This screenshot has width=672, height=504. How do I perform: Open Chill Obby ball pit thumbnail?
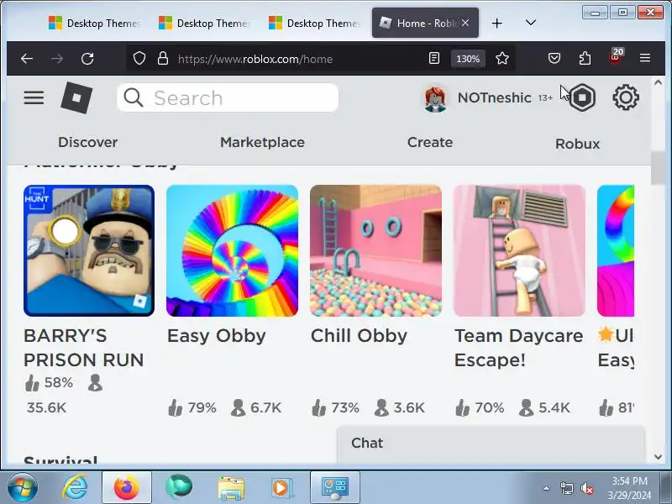pyautogui.click(x=375, y=250)
